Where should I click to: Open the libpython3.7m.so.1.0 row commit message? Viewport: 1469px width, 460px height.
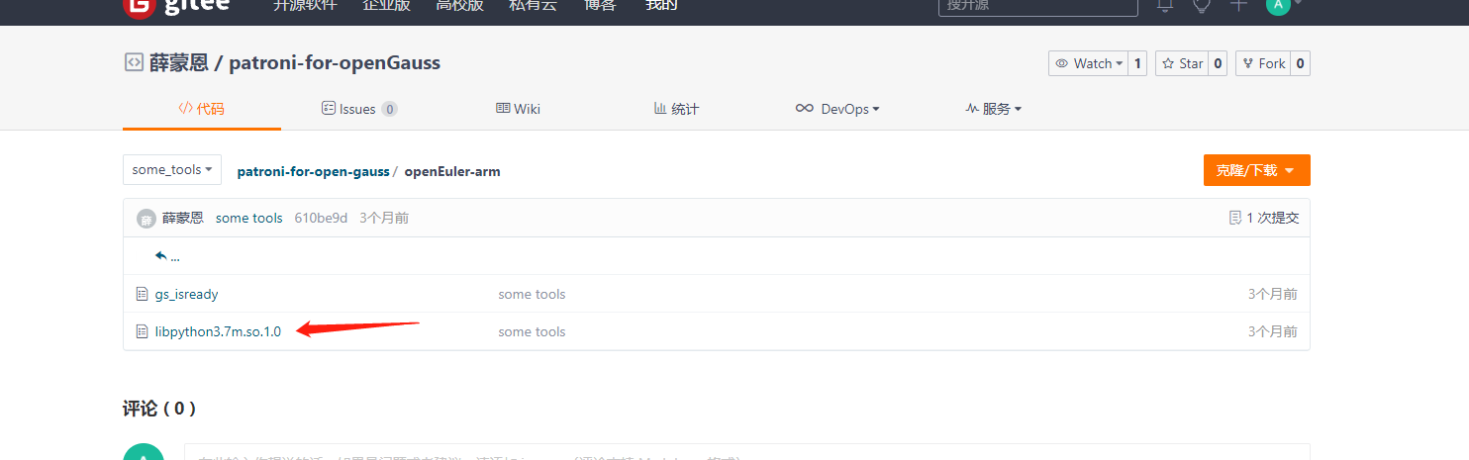coord(532,331)
